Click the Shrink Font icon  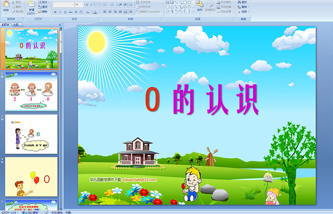pyautogui.click(x=92, y=4)
